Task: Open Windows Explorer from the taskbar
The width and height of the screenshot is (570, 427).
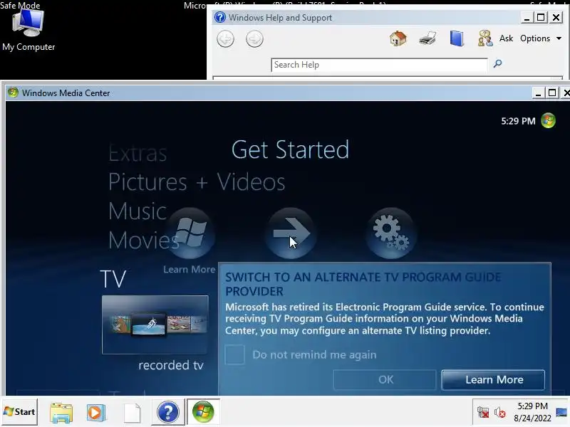Action: point(61,413)
